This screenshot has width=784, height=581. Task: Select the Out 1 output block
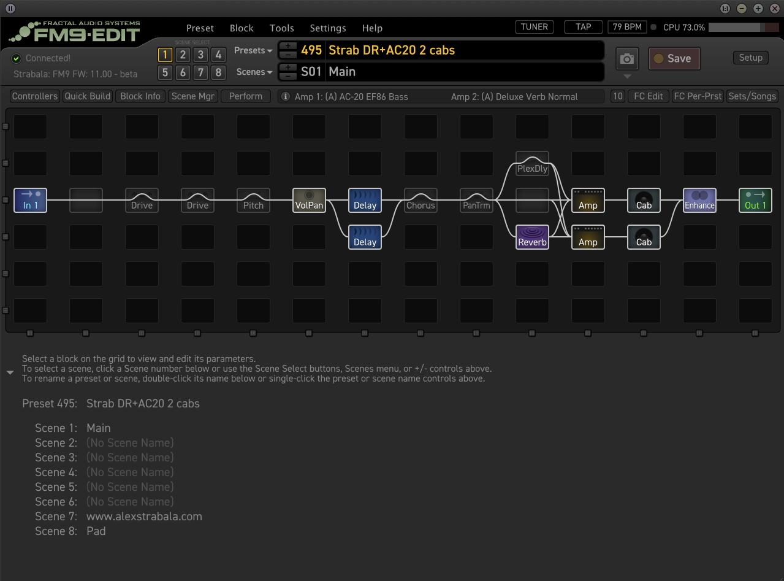coord(755,200)
